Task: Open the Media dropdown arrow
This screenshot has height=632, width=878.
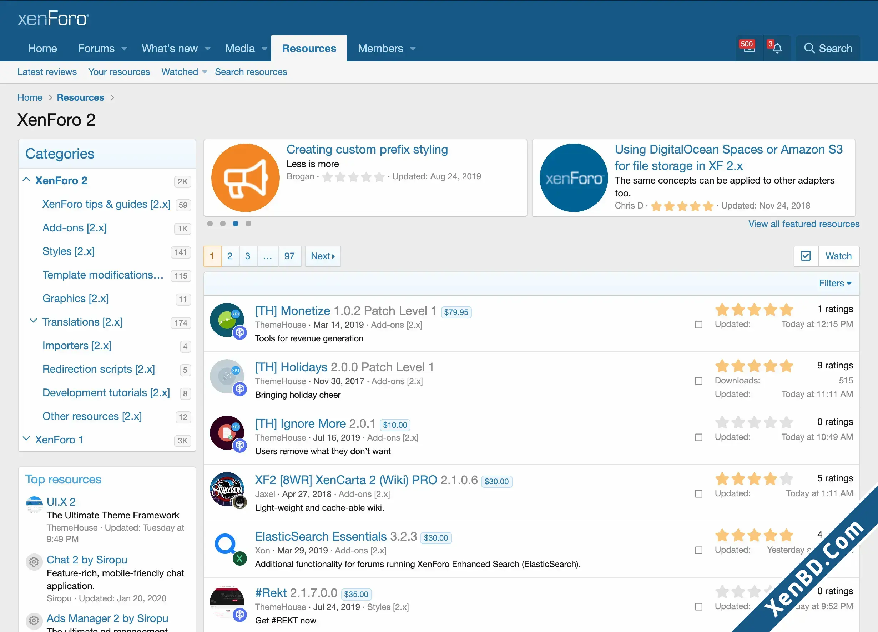Action: pyautogui.click(x=264, y=49)
